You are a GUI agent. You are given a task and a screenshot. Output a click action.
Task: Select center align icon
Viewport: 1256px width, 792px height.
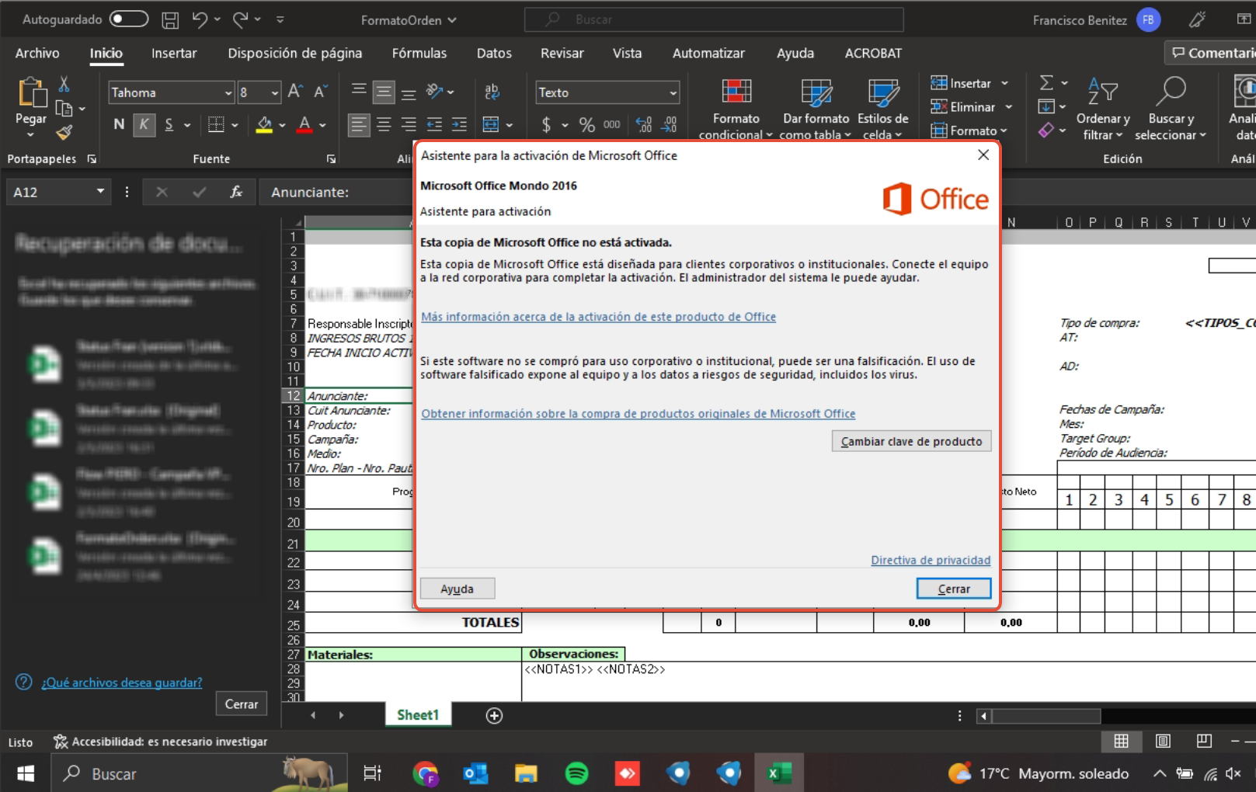384,124
